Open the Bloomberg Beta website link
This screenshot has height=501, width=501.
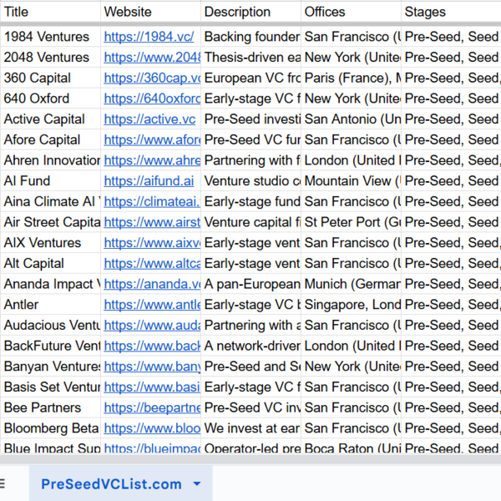coord(152,428)
